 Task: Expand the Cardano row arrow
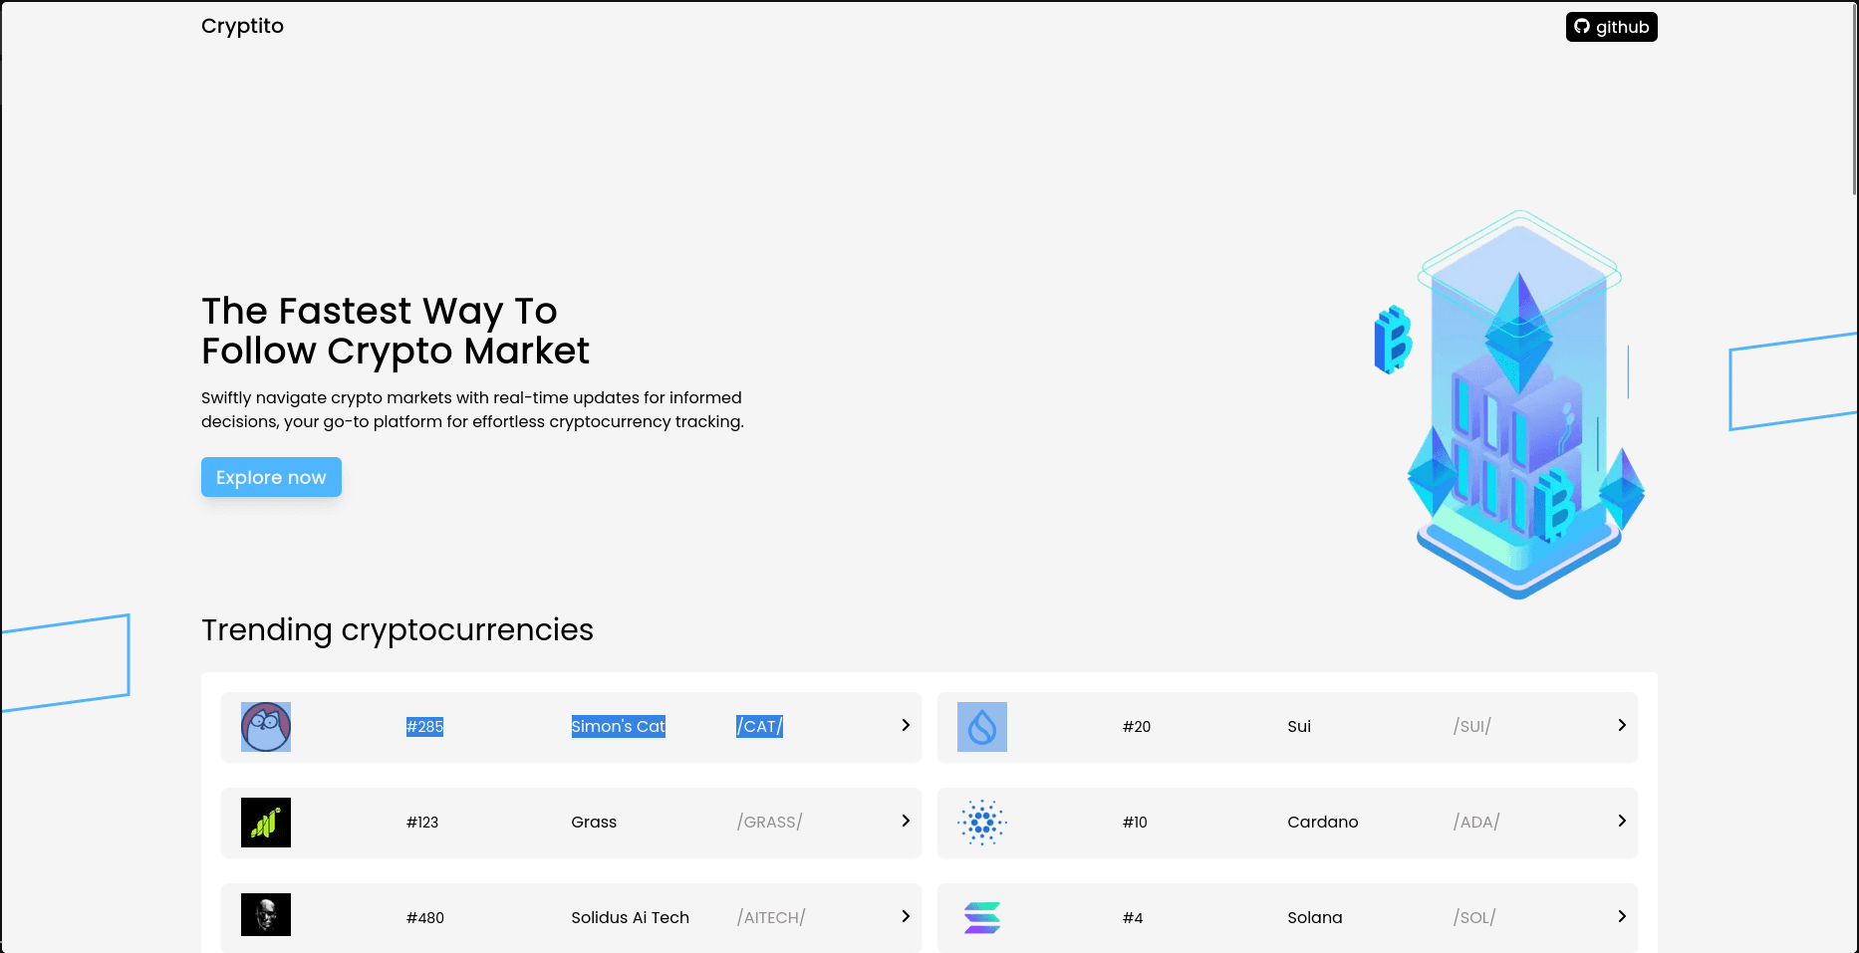pos(1621,822)
